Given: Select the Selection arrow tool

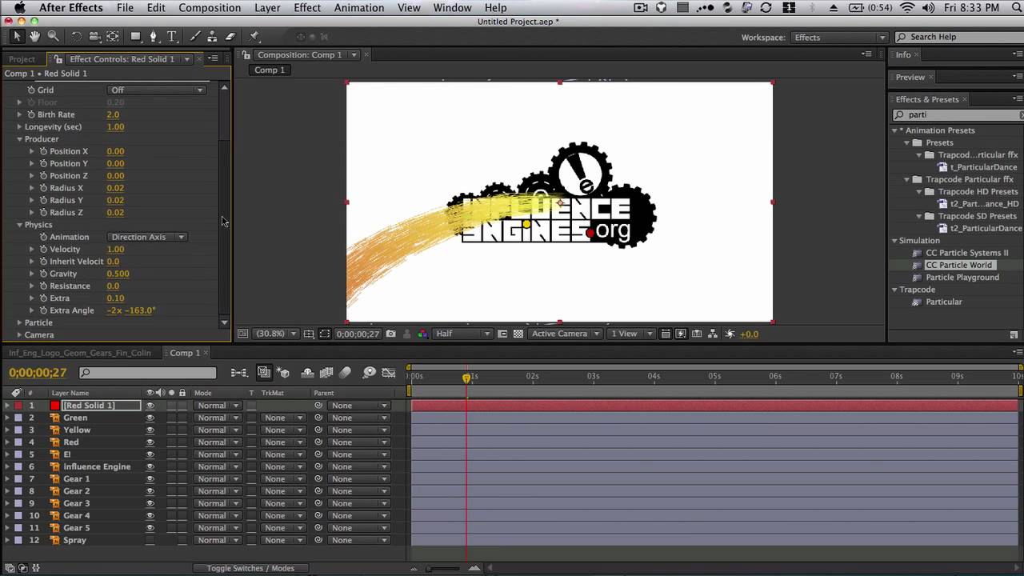Looking at the screenshot, I should [17, 37].
